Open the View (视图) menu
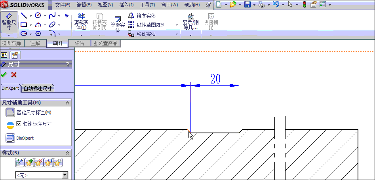375x180 pixels. 105,5
